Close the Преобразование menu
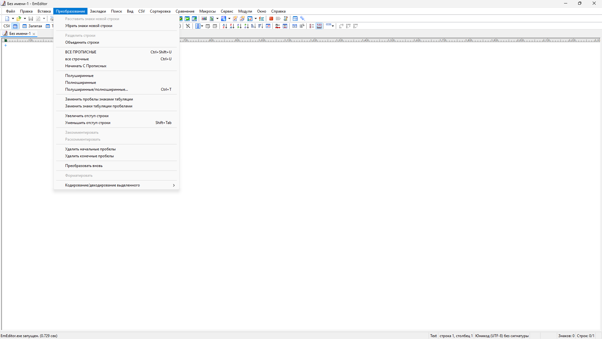Viewport: 602px width, 339px height. pos(71,11)
